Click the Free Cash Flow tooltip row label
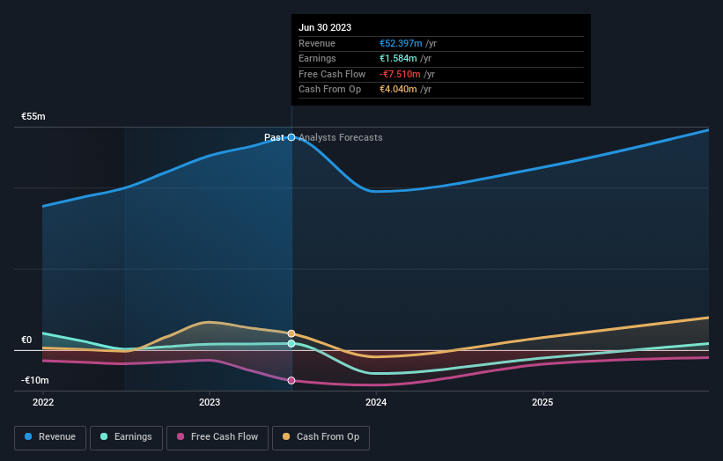 click(332, 74)
